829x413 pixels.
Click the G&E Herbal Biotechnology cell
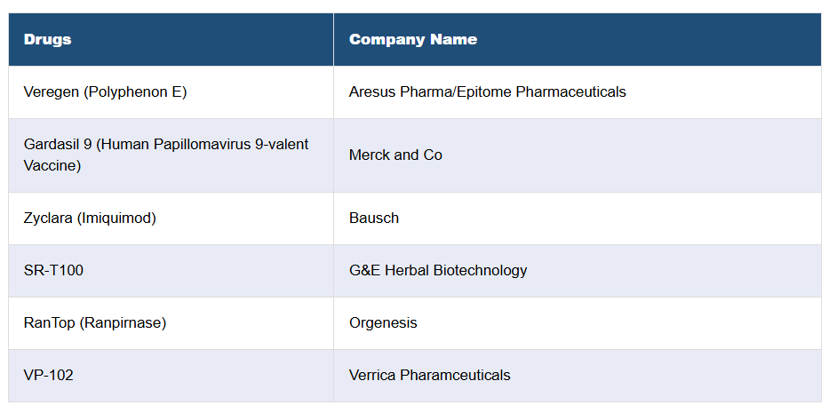[x=438, y=270]
